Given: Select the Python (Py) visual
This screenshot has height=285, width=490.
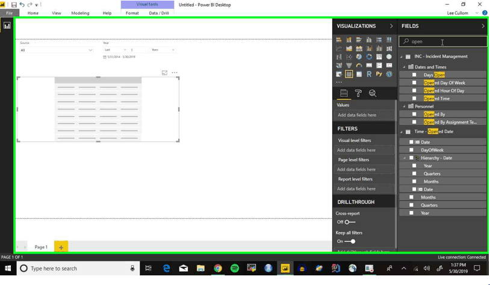Looking at the screenshot, I should [379, 74].
